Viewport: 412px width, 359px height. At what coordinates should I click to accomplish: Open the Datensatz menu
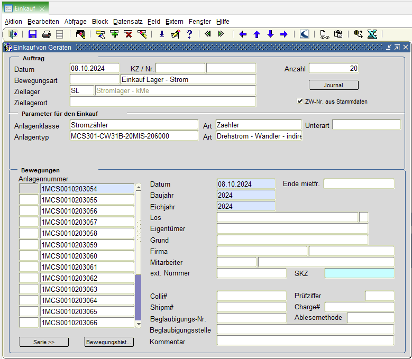[x=127, y=22]
